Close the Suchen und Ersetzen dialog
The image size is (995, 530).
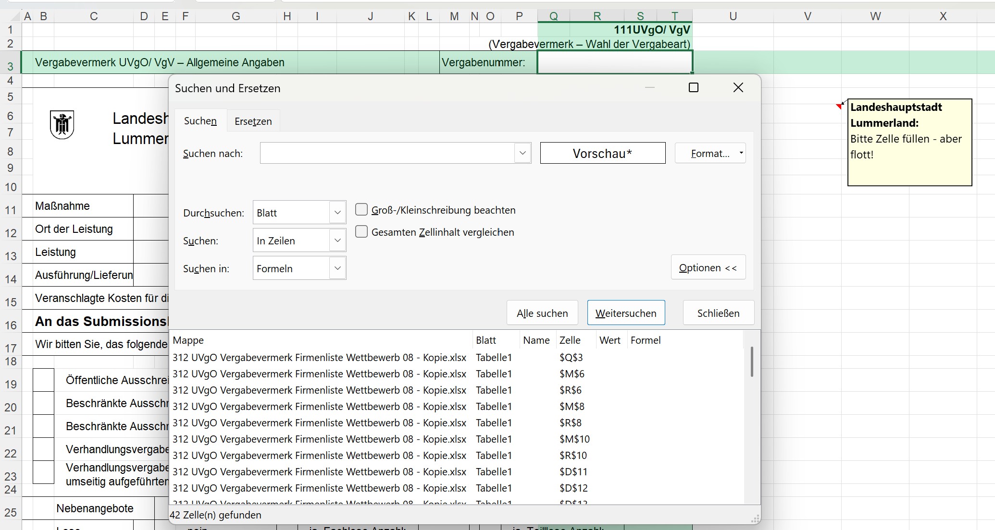[x=738, y=87]
